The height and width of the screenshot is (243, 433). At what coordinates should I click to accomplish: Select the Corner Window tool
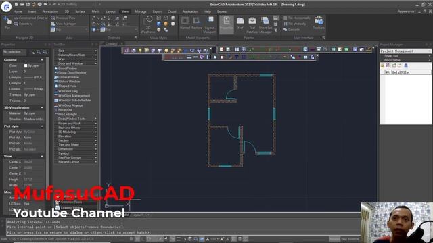tap(67, 77)
